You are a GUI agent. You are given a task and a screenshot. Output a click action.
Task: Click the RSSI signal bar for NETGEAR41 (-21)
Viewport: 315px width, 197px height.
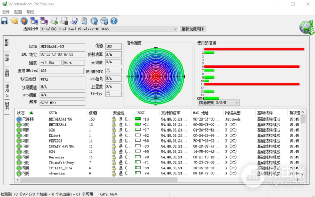point(138,124)
